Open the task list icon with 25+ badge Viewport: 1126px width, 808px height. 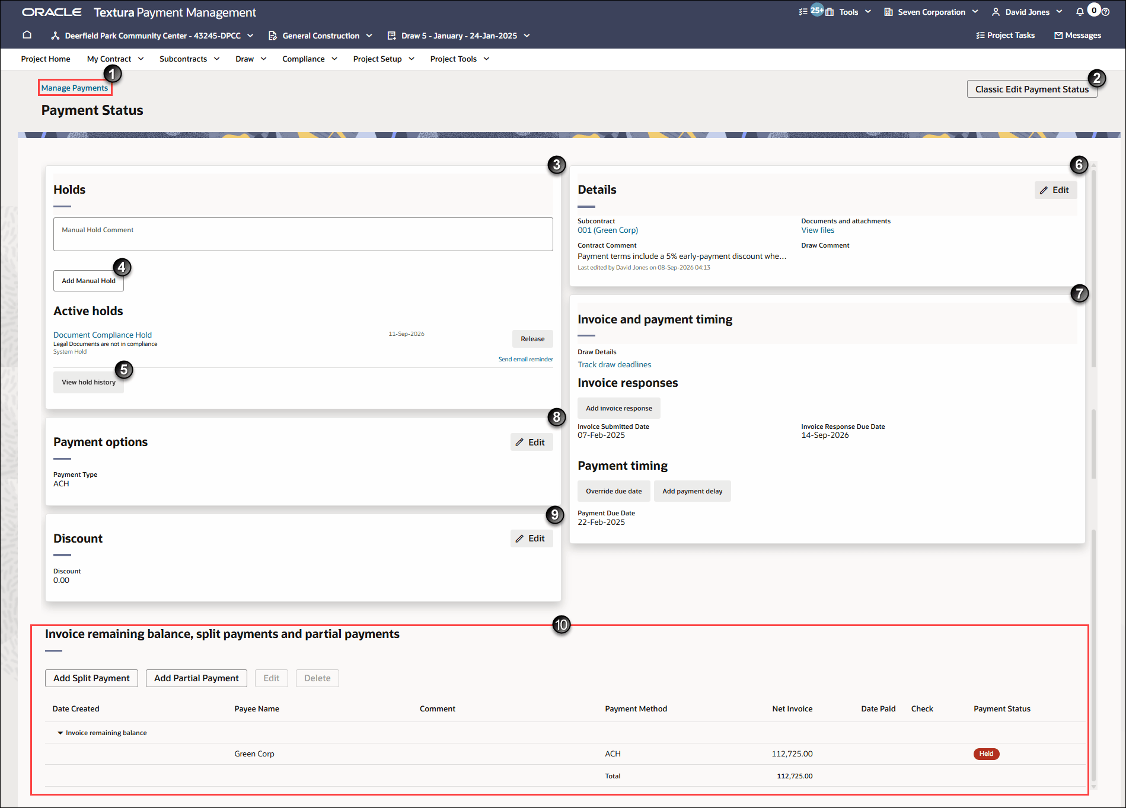pos(803,12)
